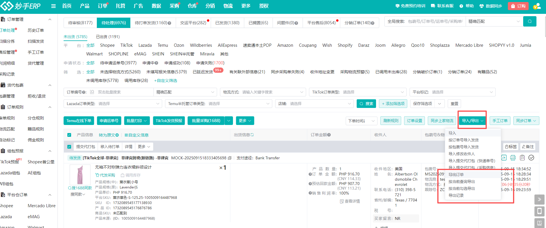Open the 下单时间 sort dropdown

[x=361, y=121]
